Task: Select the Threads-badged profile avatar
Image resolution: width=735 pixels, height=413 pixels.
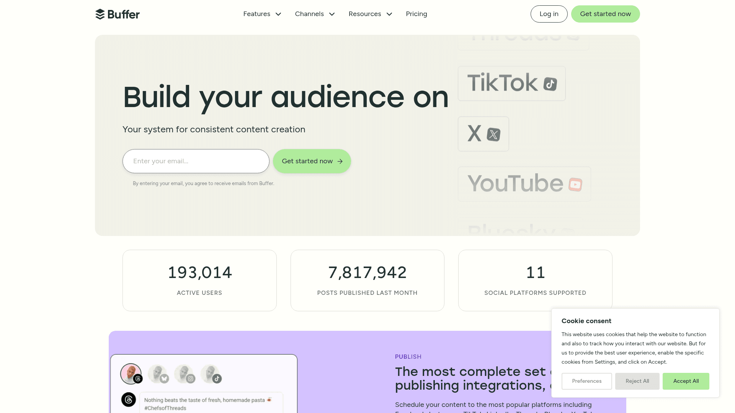Action: [x=131, y=374]
